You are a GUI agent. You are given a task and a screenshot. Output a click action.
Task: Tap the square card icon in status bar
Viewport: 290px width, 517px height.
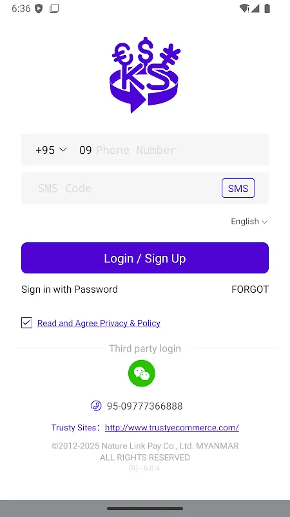click(54, 8)
